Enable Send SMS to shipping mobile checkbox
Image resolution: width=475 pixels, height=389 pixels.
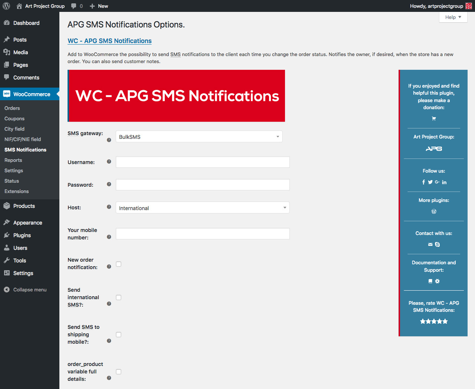[x=119, y=335]
